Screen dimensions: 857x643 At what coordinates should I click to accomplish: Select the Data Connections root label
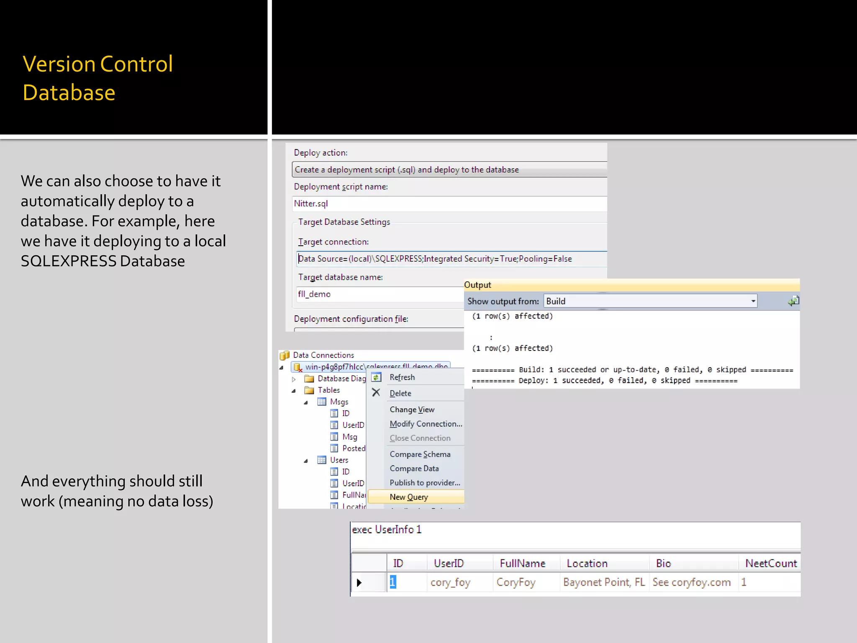323,355
